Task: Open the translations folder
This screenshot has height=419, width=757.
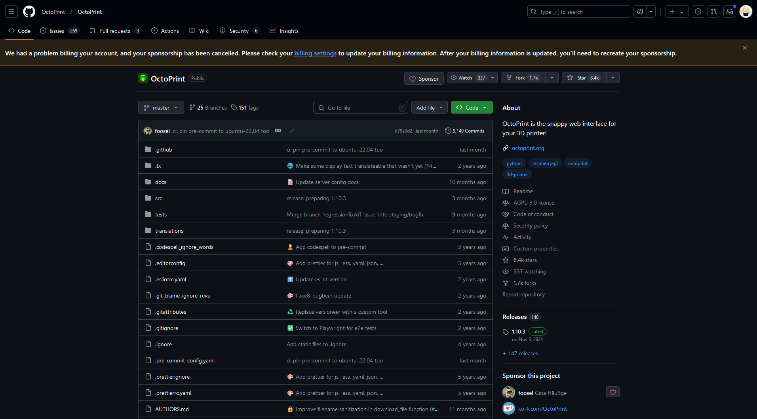Action: (x=169, y=231)
